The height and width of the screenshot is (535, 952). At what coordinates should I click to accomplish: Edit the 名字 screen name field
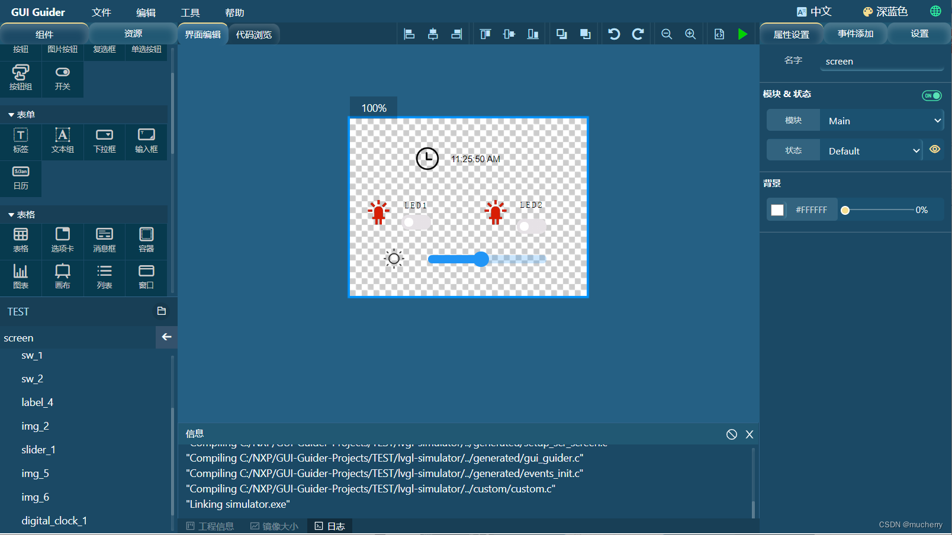[882, 62]
